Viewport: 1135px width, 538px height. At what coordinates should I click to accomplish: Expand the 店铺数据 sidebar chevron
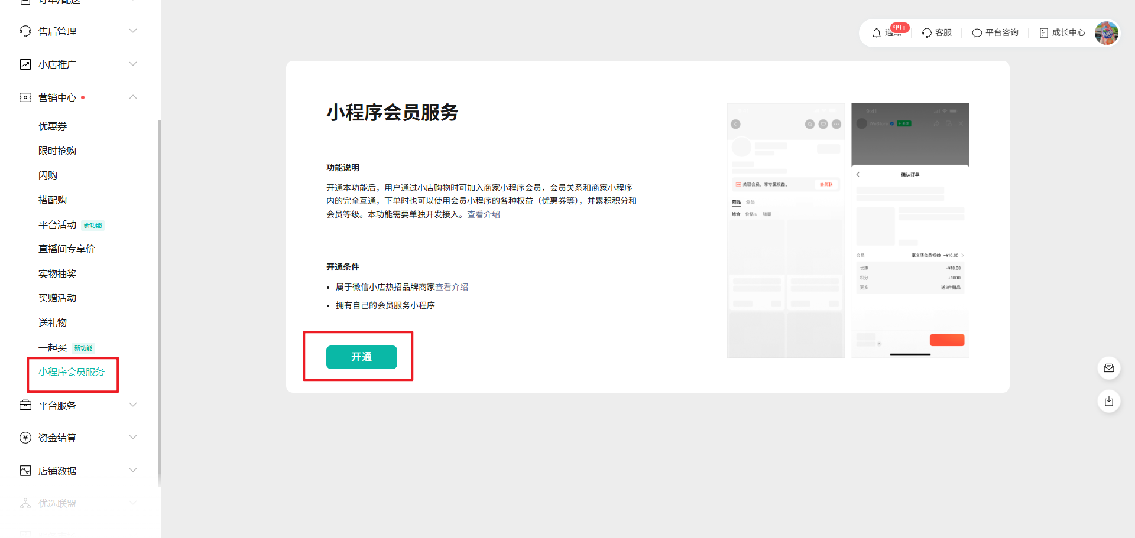(x=133, y=470)
